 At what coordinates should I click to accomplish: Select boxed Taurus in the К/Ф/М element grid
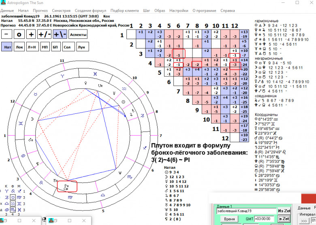click(x=13, y=197)
